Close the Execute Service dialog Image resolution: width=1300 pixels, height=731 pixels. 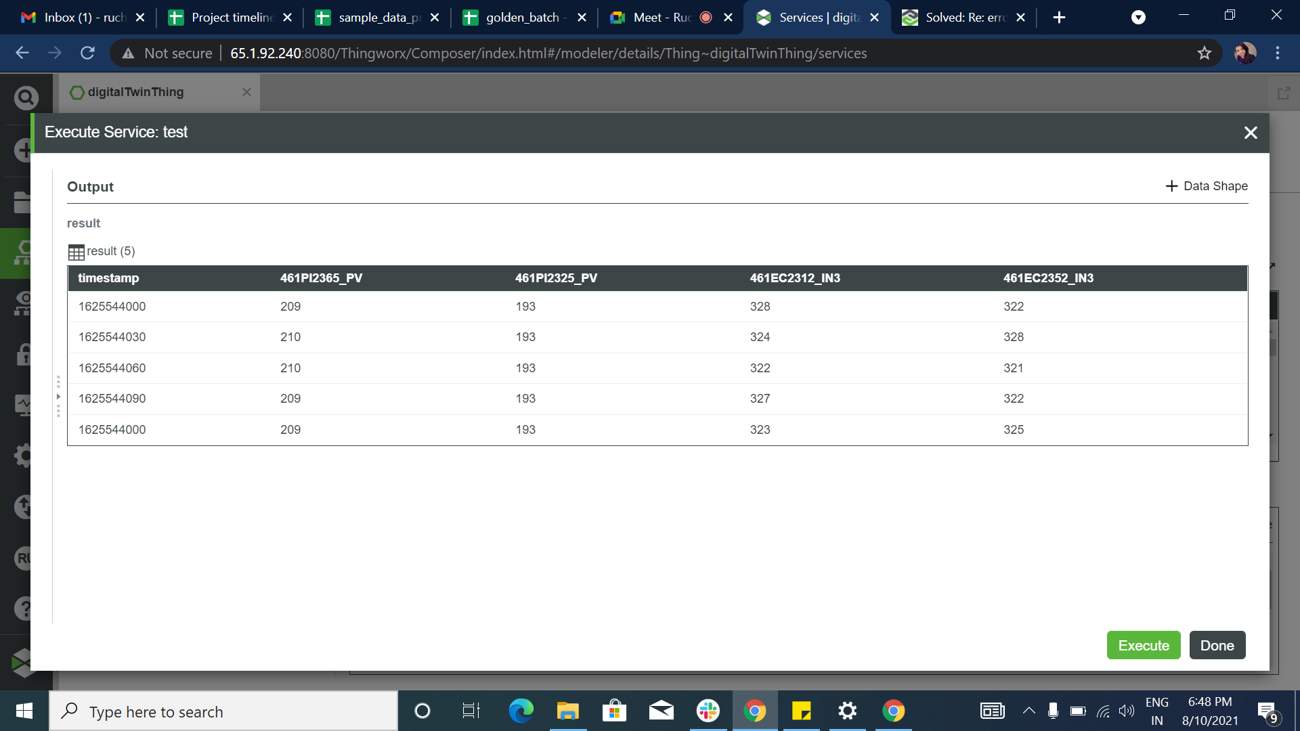click(x=1250, y=133)
